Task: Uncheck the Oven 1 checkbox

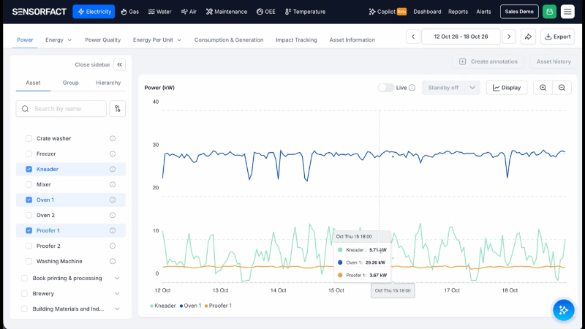Action: tap(29, 200)
